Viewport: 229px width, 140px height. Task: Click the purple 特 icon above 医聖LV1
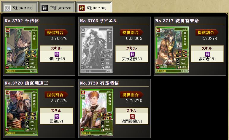(x=57, y=117)
